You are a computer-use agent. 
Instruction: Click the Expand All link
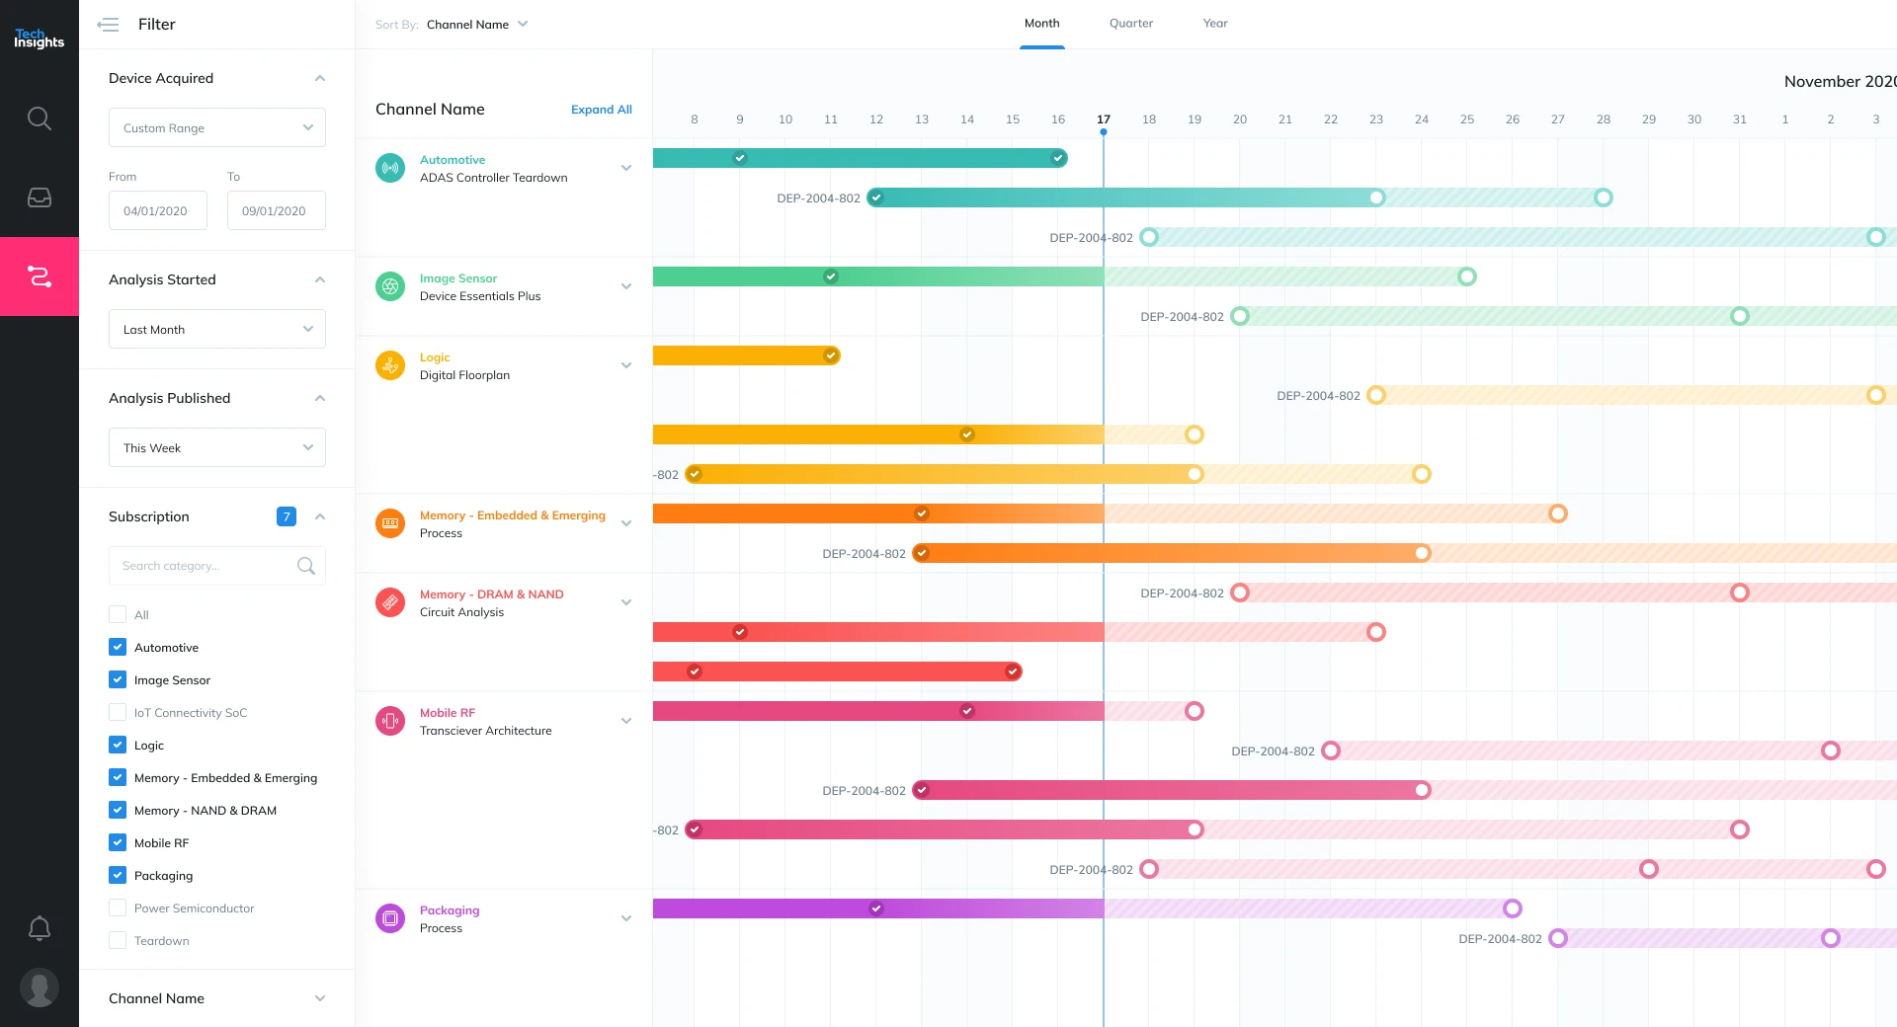point(601,110)
